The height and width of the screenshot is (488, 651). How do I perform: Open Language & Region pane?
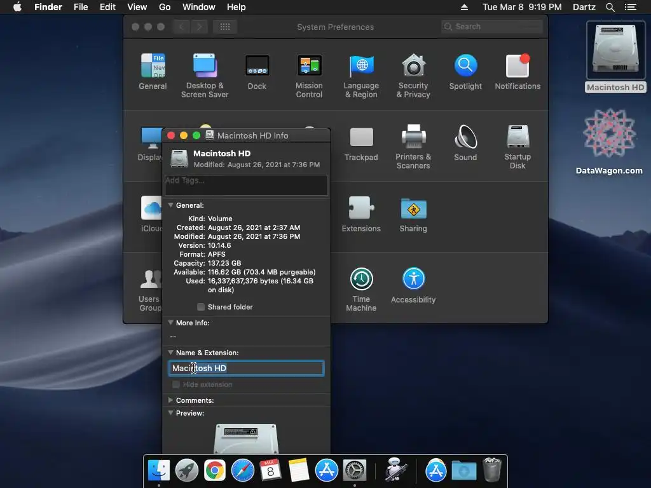point(361,76)
